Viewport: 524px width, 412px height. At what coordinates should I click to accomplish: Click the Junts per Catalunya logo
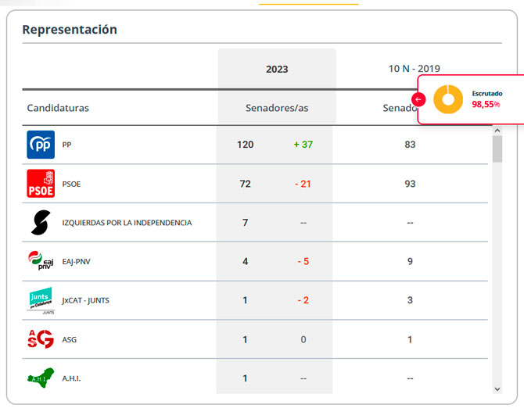[41, 300]
